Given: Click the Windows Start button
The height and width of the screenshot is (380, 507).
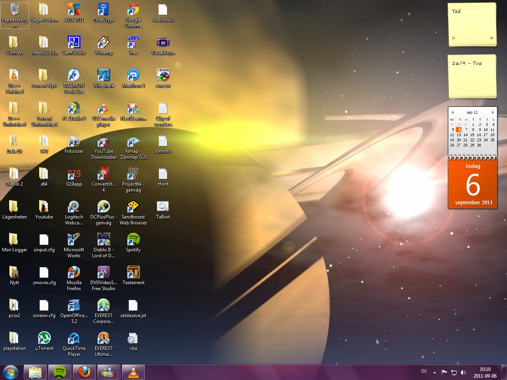Looking at the screenshot, I should tap(11, 372).
